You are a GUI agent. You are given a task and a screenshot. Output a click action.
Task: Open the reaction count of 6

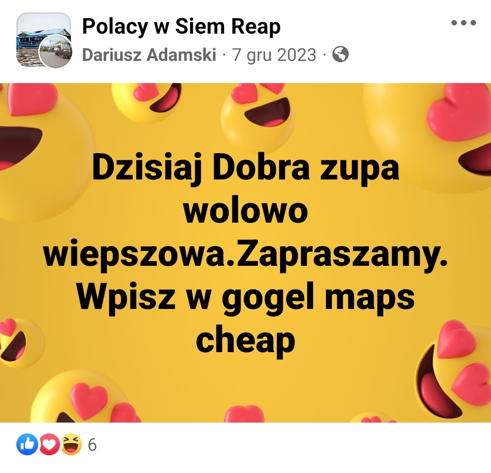pyautogui.click(x=92, y=445)
